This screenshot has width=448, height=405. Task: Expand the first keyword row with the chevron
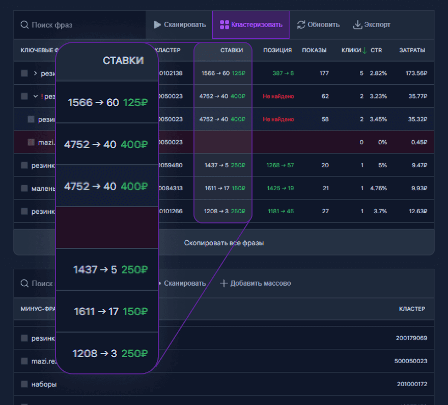click(36, 73)
